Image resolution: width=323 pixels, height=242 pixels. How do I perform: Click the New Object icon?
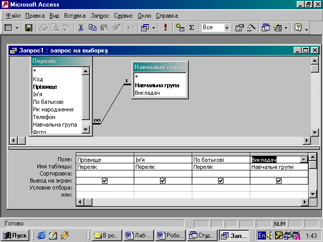(278, 28)
